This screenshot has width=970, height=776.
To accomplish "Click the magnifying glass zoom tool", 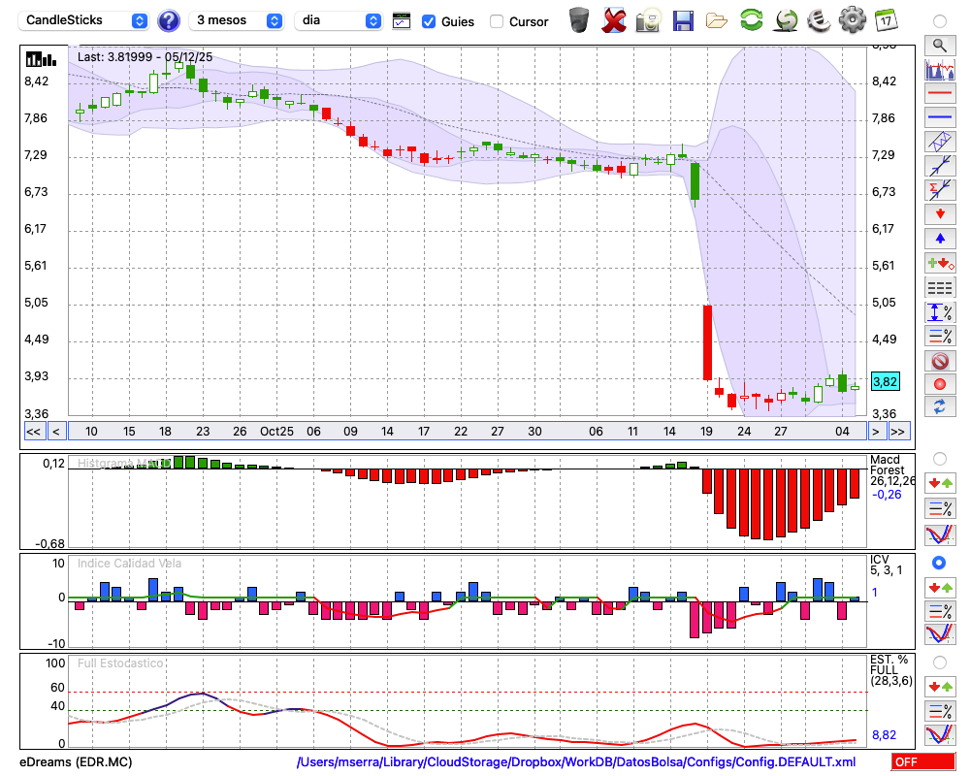I will coord(939,45).
